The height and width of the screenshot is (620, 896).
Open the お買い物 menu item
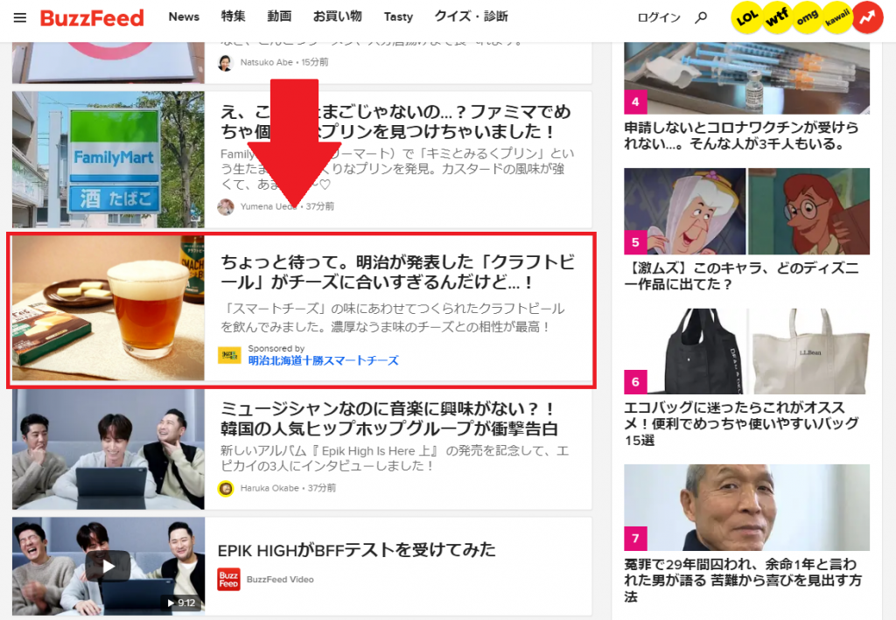tap(337, 17)
